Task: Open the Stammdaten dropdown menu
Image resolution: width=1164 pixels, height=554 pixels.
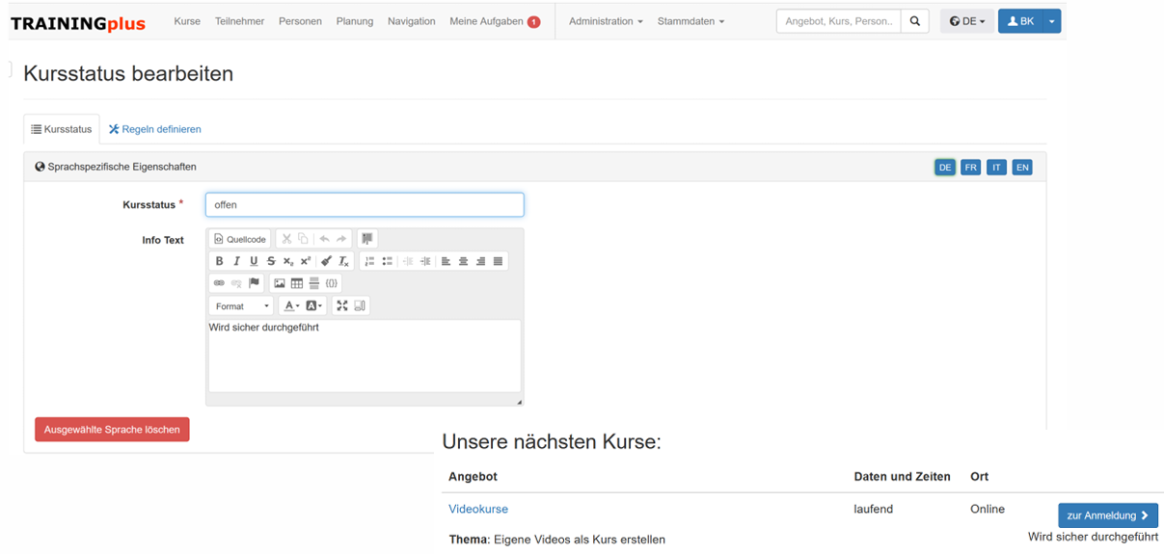Action: (x=690, y=21)
